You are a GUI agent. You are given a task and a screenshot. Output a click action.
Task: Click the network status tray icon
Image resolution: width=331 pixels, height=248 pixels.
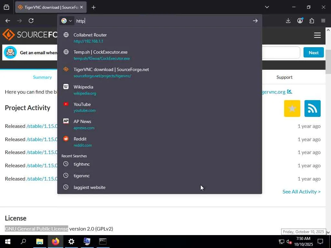[282, 242]
